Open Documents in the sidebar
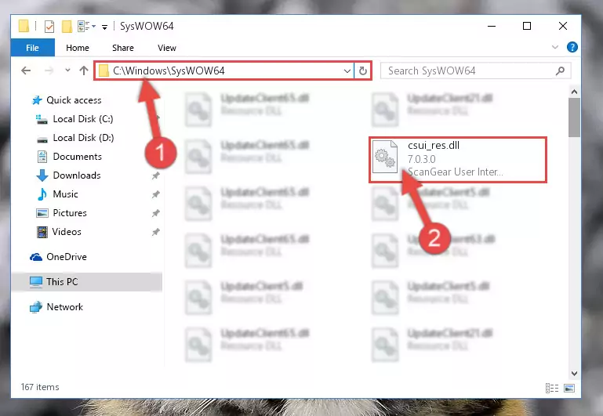The image size is (603, 416). coord(78,157)
